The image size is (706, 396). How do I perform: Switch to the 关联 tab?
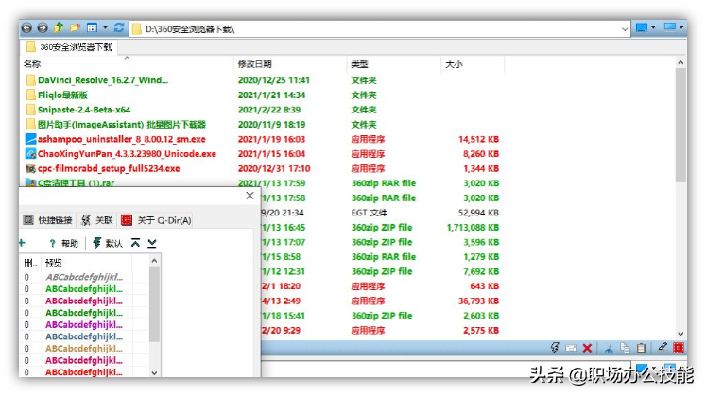[x=96, y=220]
